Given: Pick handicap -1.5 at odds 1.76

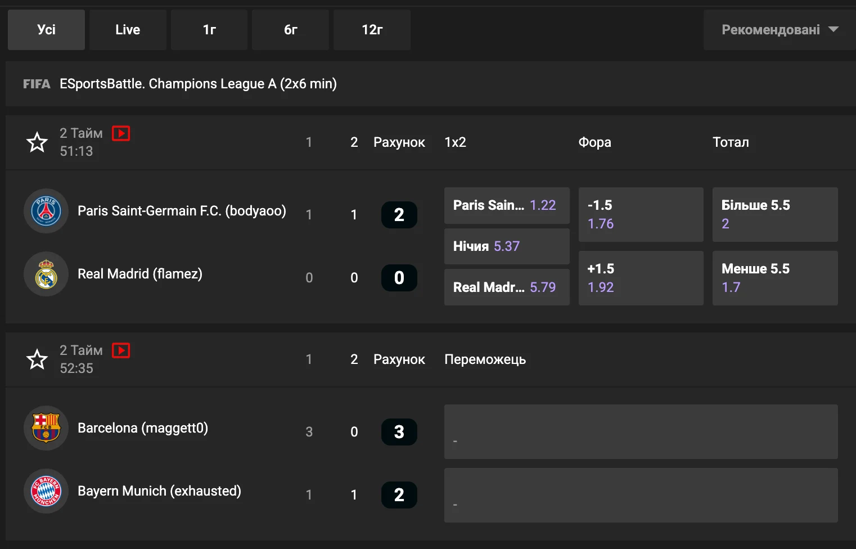Looking at the screenshot, I should [641, 214].
